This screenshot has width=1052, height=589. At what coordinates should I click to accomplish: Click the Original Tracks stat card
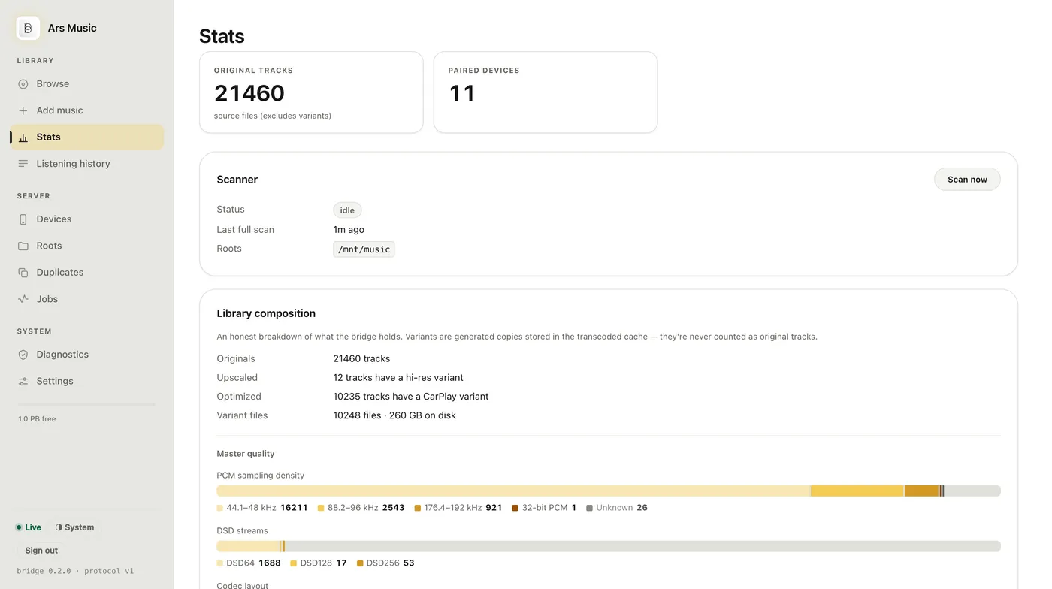311,92
